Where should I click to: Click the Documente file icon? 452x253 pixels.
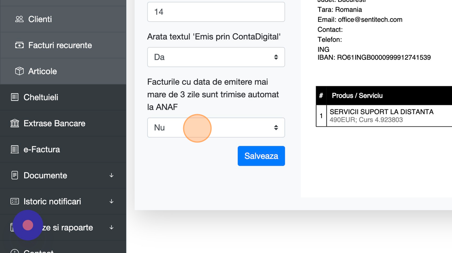point(15,175)
